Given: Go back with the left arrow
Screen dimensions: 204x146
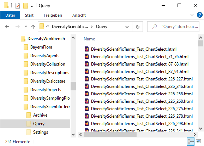Looking at the screenshot, I should [x=7, y=27].
